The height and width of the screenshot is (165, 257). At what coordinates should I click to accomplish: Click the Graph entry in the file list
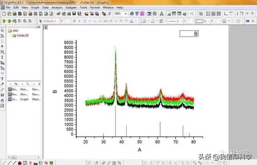[x=24, y=99]
